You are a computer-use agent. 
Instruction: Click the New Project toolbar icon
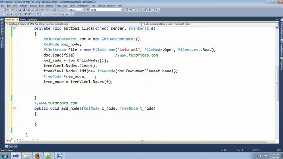coord(4,10)
